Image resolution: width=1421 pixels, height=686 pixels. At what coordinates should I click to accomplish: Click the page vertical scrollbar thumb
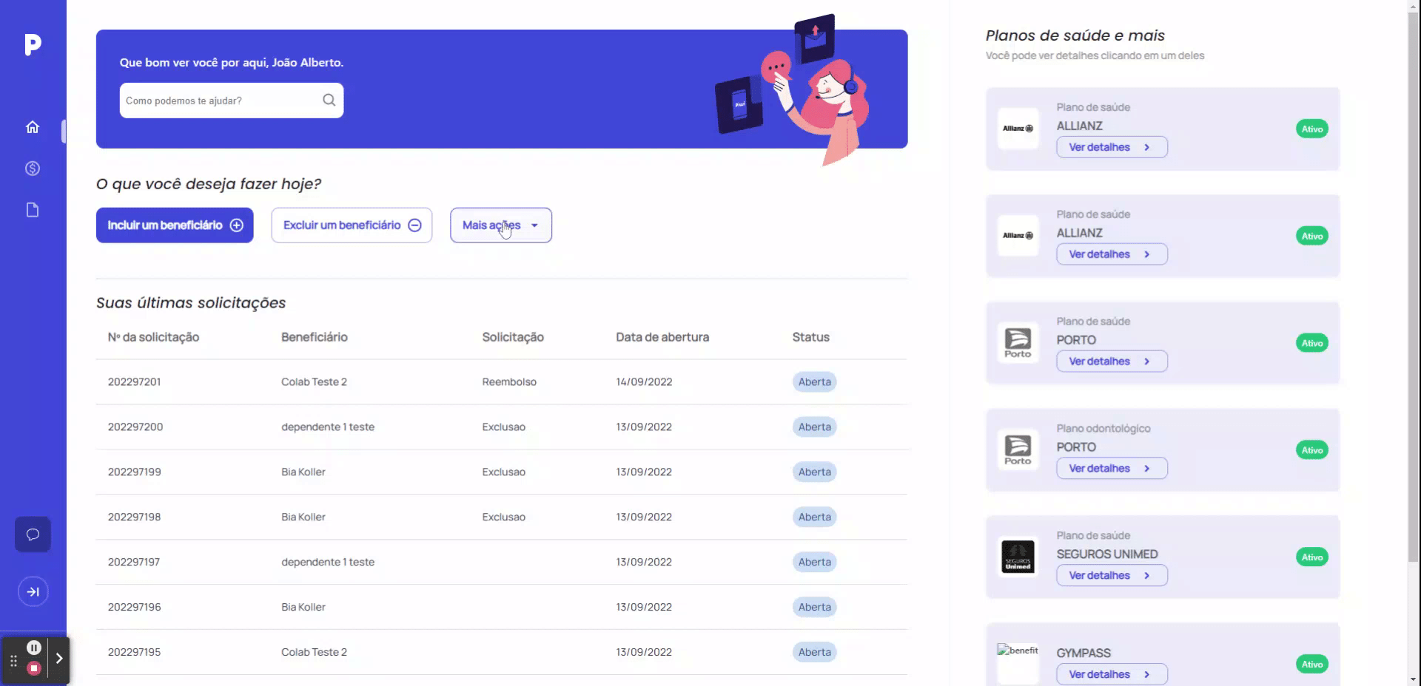point(1414,287)
